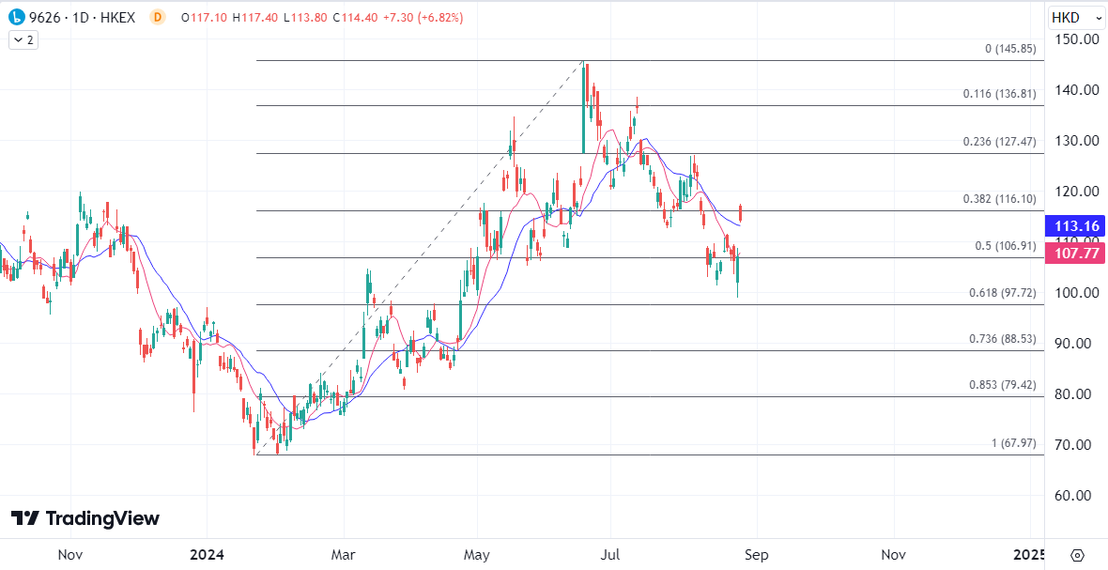
Task: Click the blue 9626 symbol logo
Action: 16,17
